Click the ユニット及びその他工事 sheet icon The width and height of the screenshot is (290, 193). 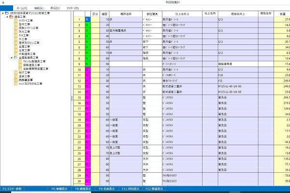coord(16,83)
